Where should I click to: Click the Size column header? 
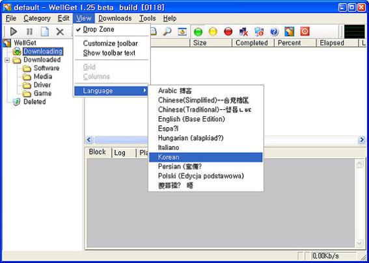[211, 43]
